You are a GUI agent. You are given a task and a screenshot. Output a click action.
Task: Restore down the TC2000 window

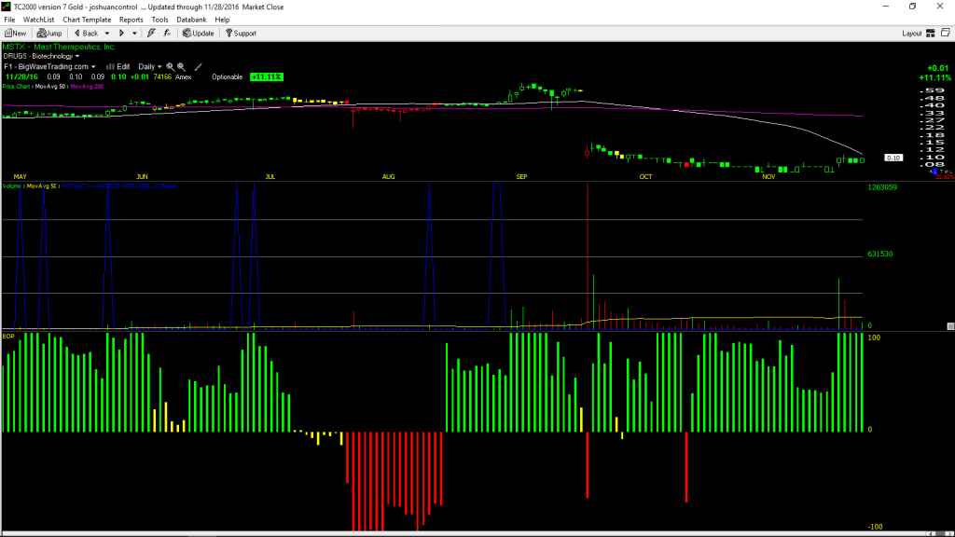click(912, 7)
